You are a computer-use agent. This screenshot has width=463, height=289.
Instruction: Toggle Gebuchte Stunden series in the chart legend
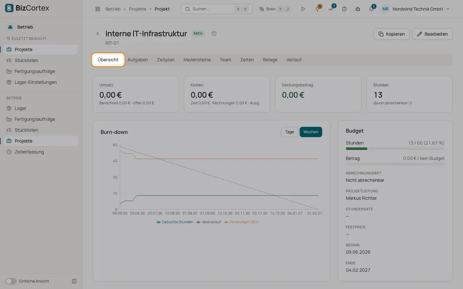click(175, 222)
